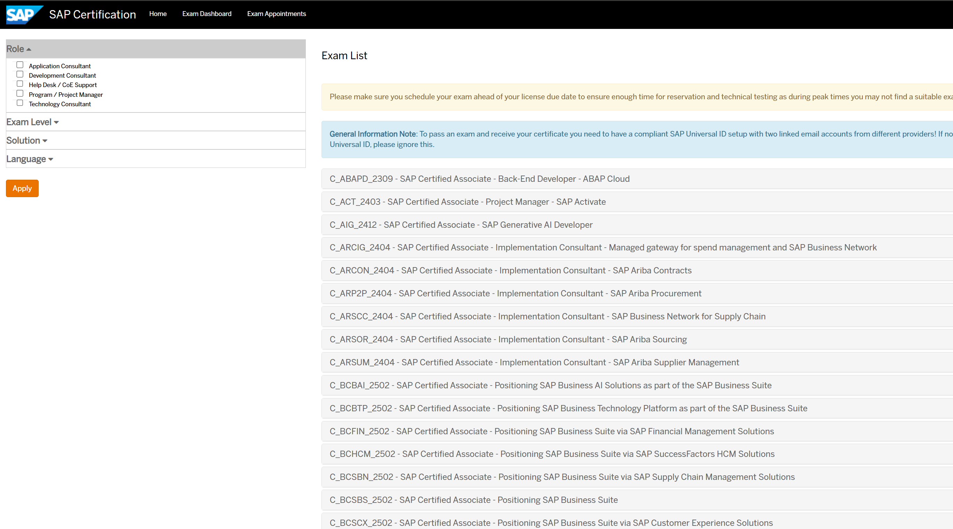Select the Technology Consultant checkbox
This screenshot has height=529, width=953.
pos(20,103)
